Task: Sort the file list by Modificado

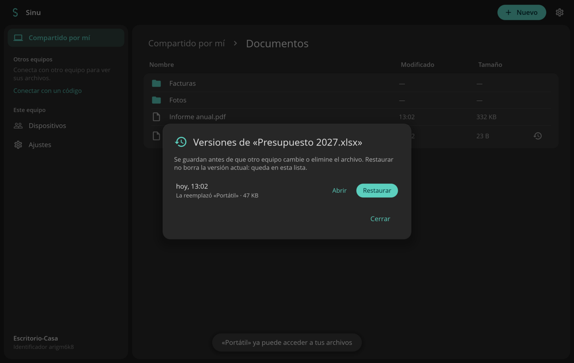Action: coord(417,65)
